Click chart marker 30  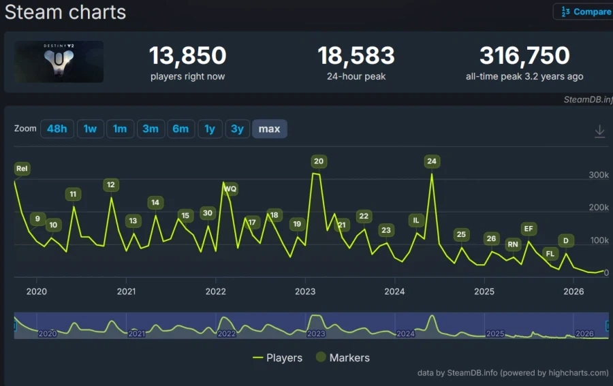tap(208, 213)
